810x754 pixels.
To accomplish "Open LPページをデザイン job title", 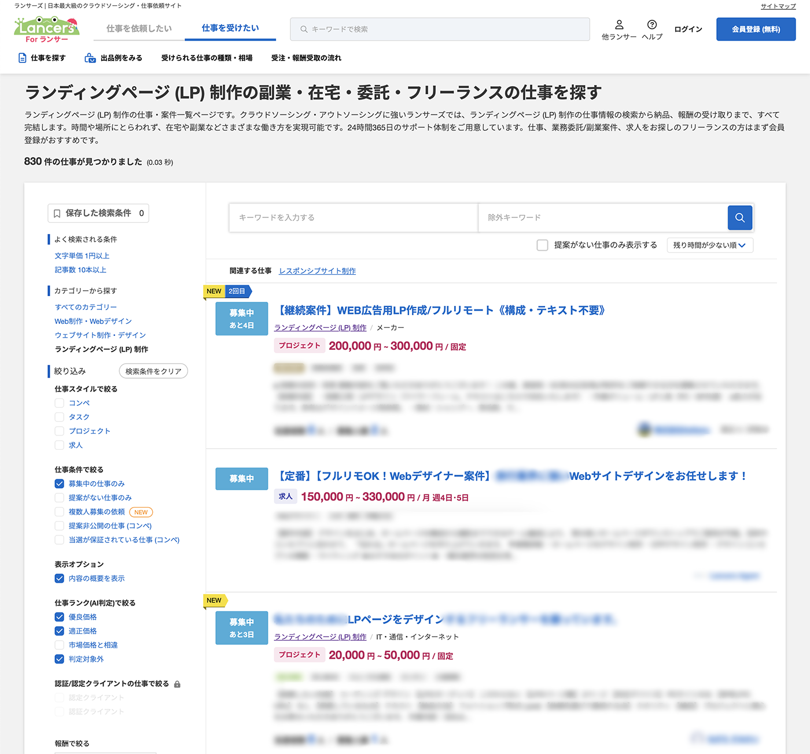I will point(446,619).
